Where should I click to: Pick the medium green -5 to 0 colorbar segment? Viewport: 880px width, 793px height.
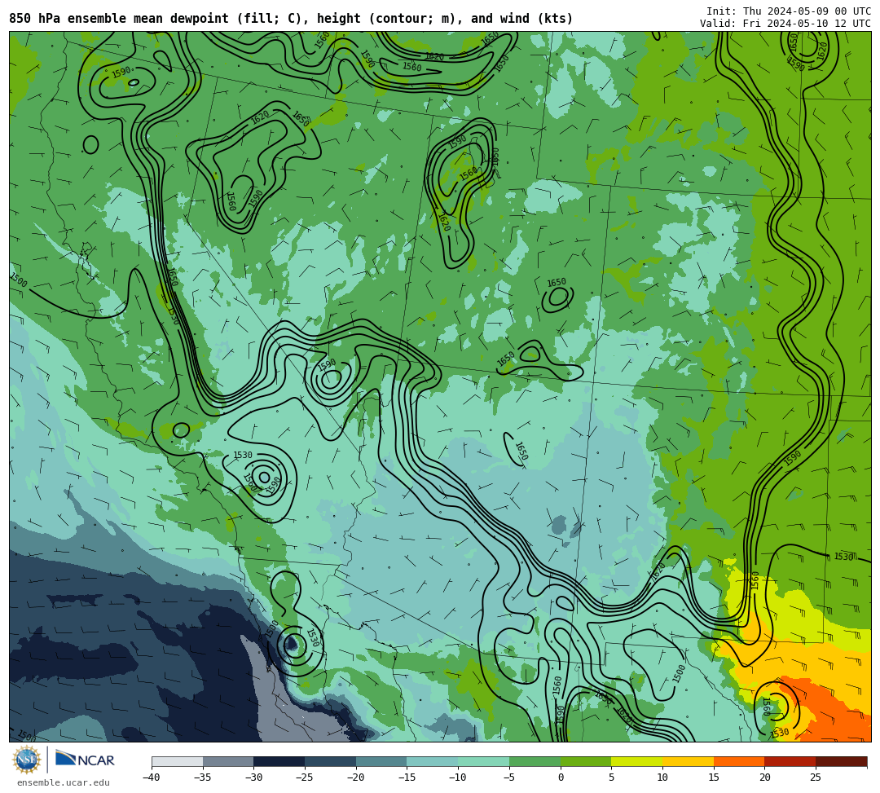click(x=535, y=761)
